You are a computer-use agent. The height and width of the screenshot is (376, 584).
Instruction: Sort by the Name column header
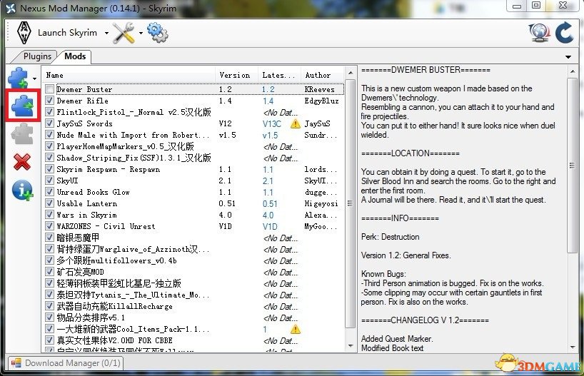coord(129,75)
